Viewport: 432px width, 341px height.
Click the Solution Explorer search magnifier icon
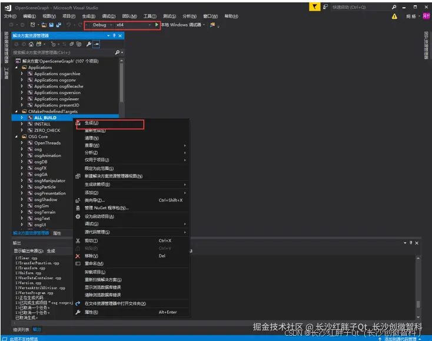[x=117, y=52]
